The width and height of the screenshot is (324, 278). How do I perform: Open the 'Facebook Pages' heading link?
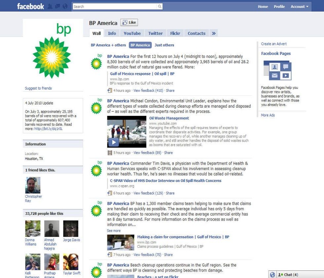tap(276, 53)
